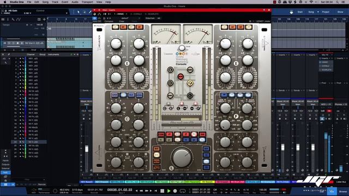Viewport: 349px width, 196px height.
Task: Click the red routing button in plugin center
Action: click(x=180, y=77)
